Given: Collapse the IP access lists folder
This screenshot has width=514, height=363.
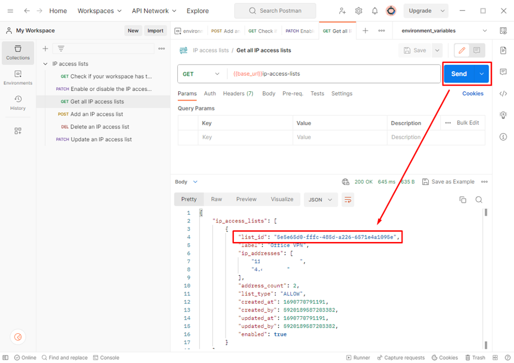Looking at the screenshot, I should click(46, 64).
